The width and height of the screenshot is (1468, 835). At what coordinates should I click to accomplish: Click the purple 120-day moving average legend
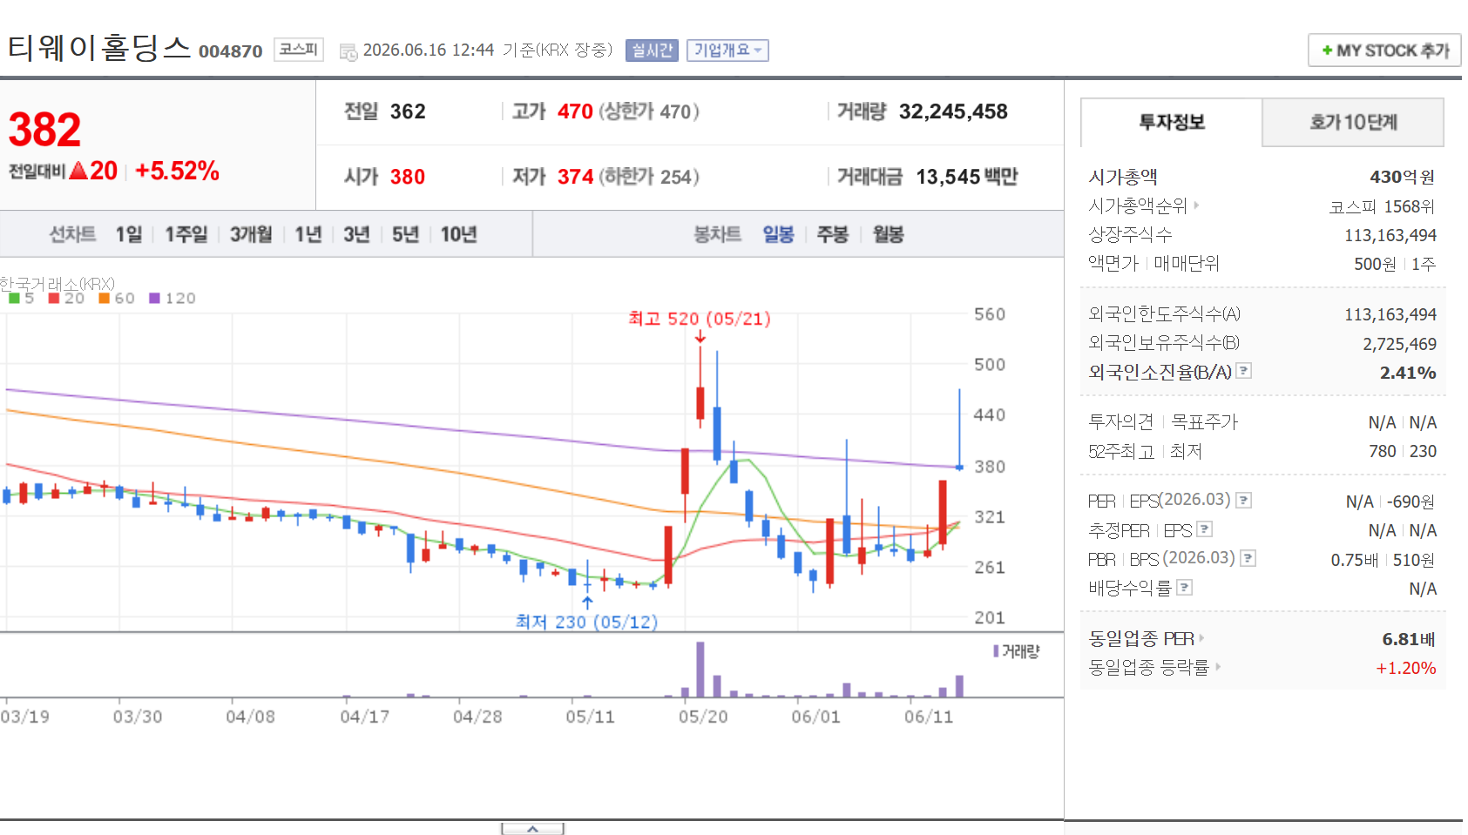coord(173,298)
